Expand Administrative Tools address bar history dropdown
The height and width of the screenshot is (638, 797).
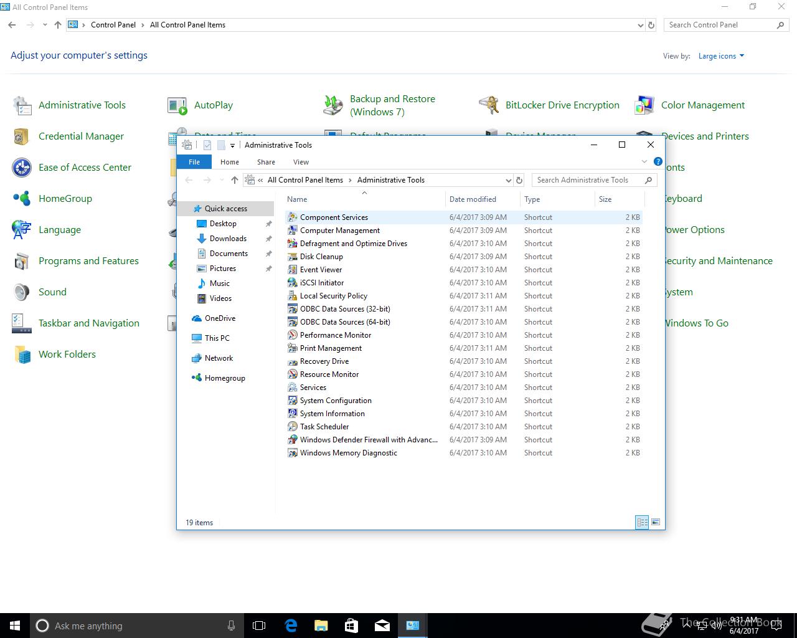[x=509, y=180]
